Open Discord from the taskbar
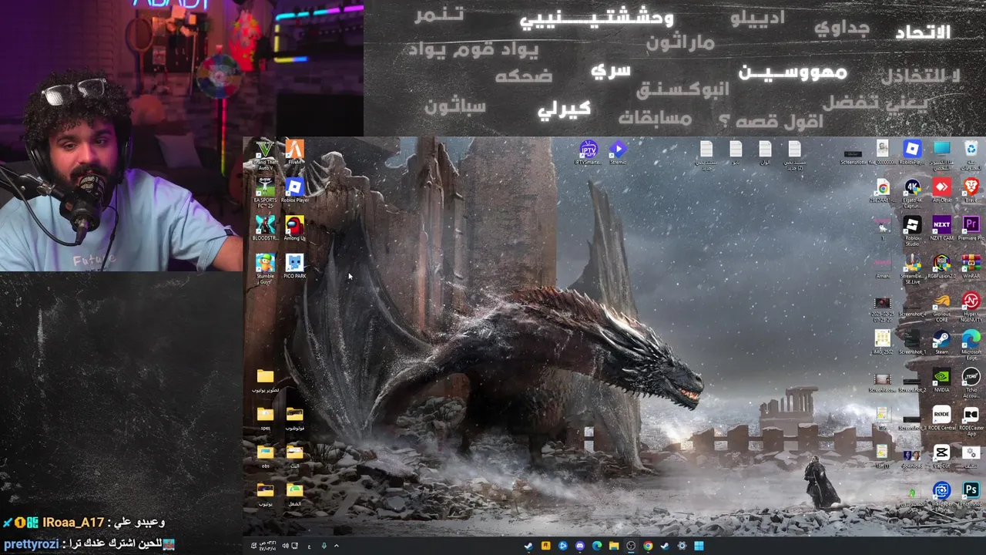Screen dimensions: 986x555 click(x=579, y=546)
